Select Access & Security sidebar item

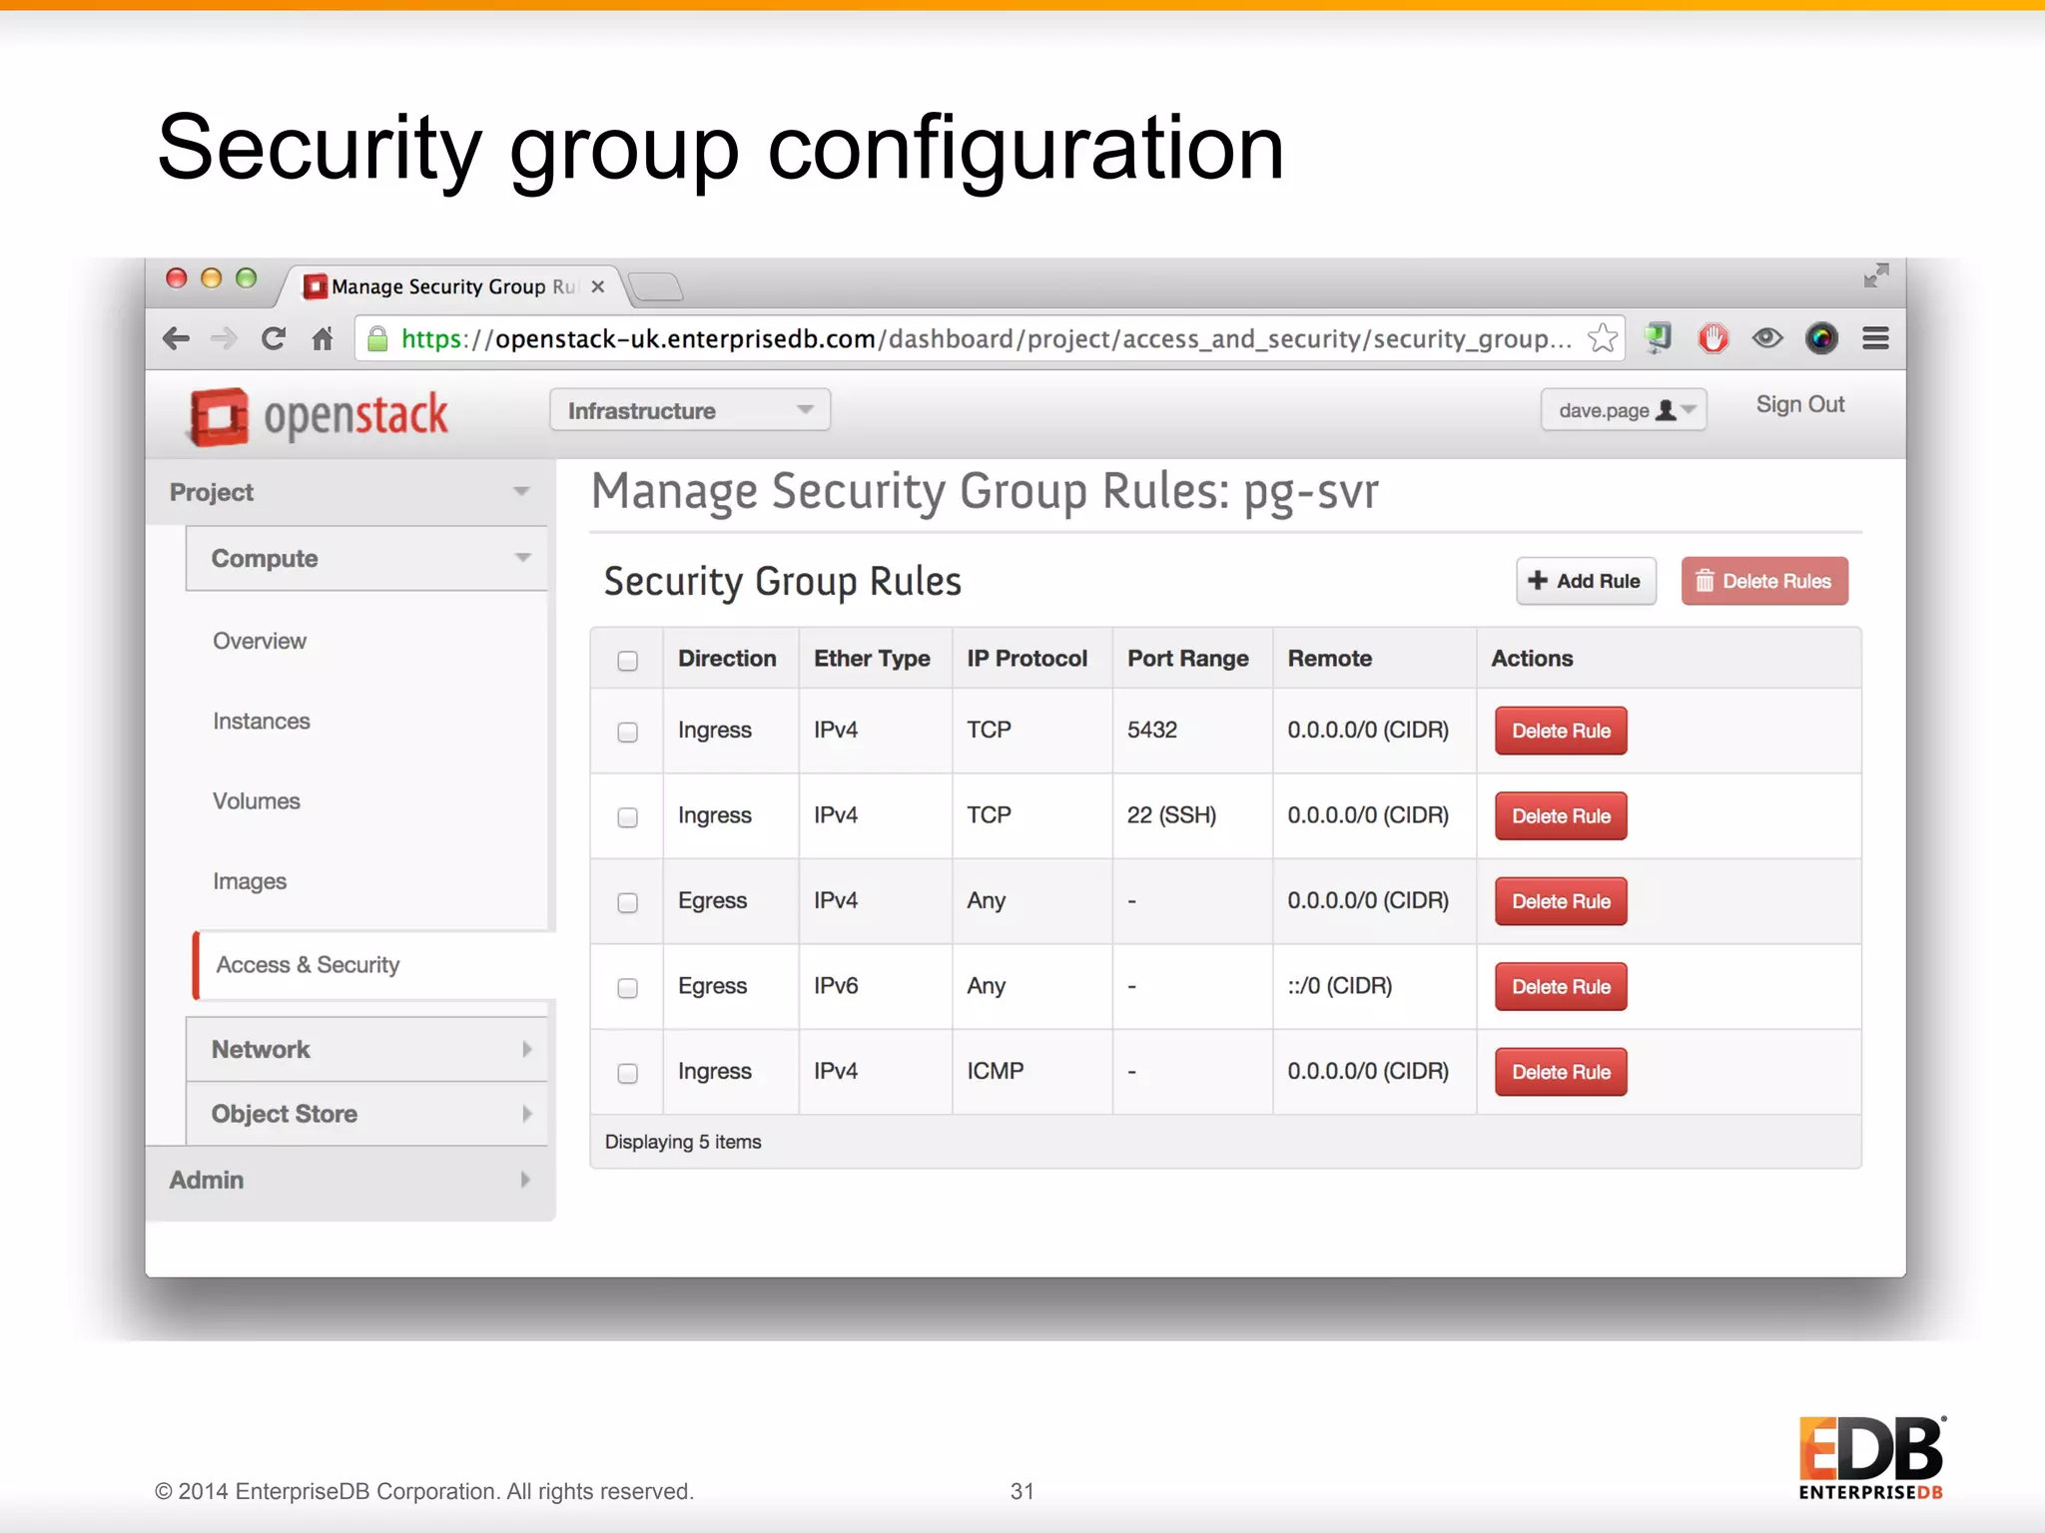(308, 965)
